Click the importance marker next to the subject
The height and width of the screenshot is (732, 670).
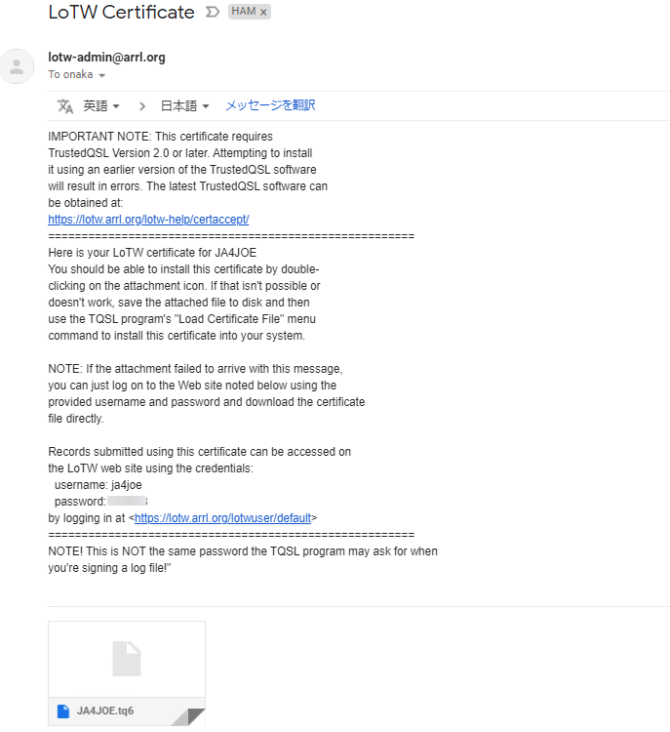click(213, 12)
